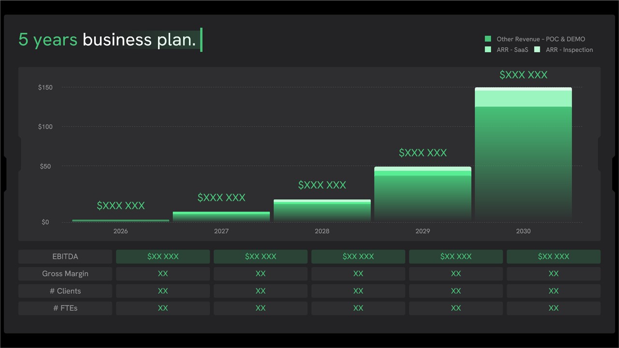Click the EBITDA row label
Viewport: 619px width, 348px height.
[x=65, y=257]
